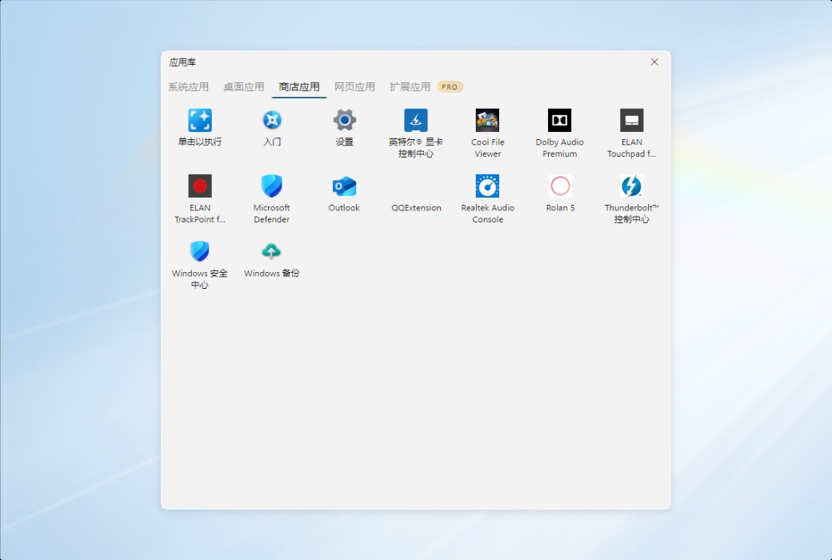This screenshot has height=560, width=832.
Task: Switch to the 系统应用 tab
Action: point(188,86)
